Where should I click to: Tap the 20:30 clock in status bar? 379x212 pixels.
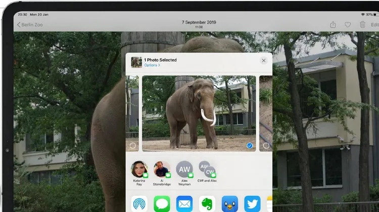22,15
